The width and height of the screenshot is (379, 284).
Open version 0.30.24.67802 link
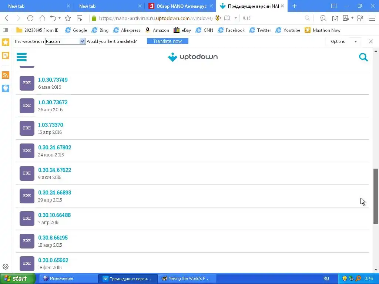pyautogui.click(x=55, y=147)
